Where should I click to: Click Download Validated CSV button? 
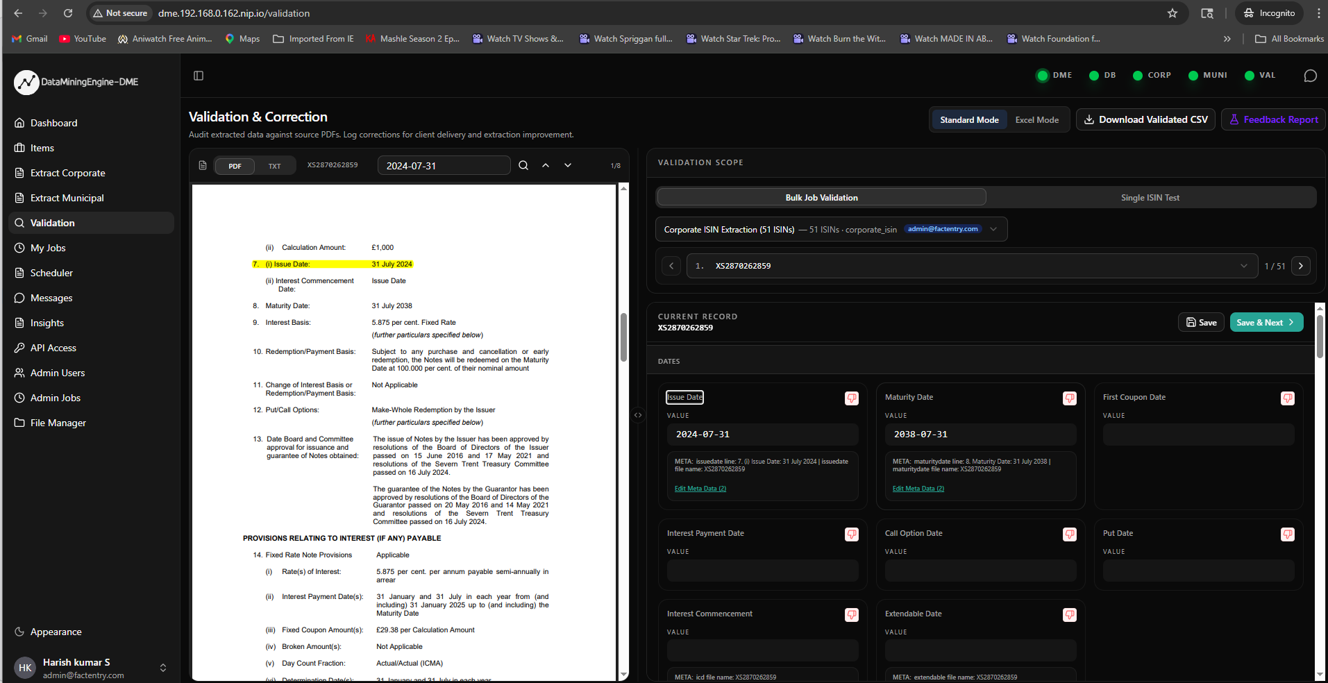pyautogui.click(x=1145, y=119)
